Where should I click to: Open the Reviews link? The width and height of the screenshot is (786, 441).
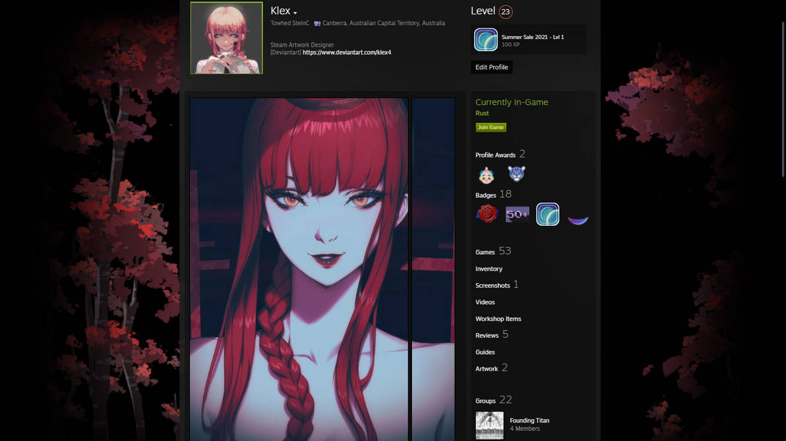[x=487, y=336]
